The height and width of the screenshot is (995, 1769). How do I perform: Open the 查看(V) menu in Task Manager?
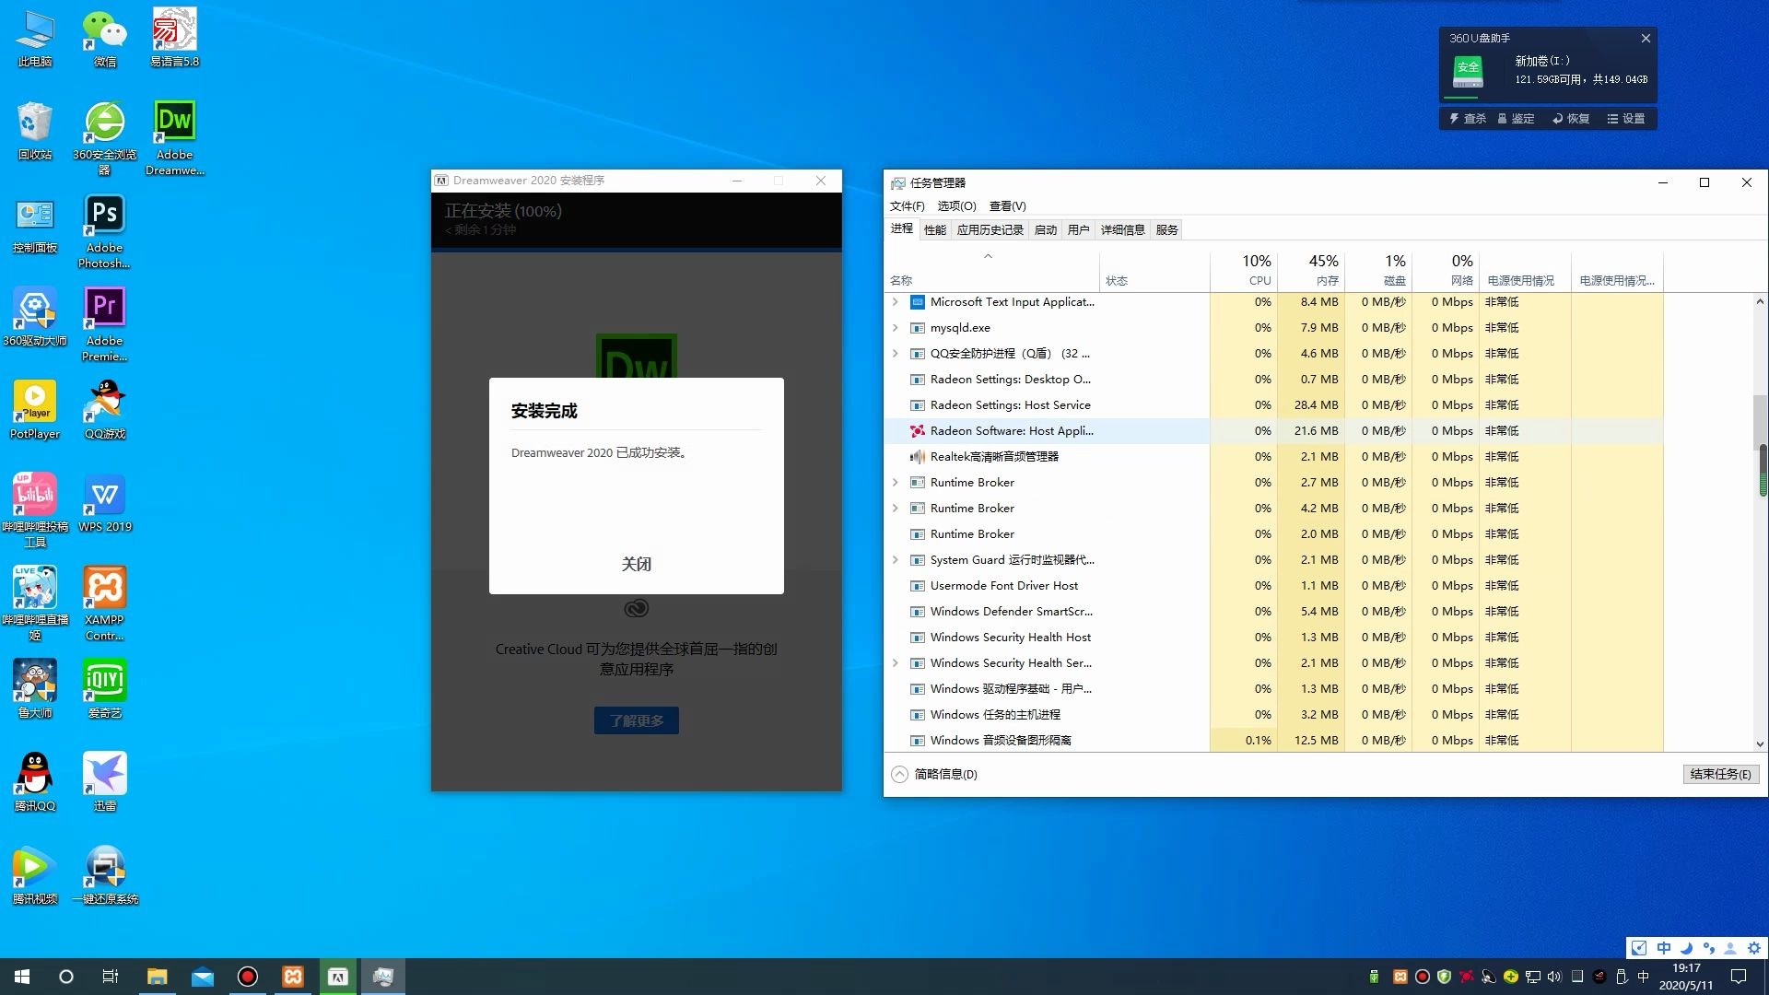coord(1007,205)
